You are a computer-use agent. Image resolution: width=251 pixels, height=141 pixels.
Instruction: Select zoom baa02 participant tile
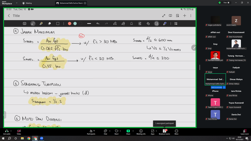[236, 21]
